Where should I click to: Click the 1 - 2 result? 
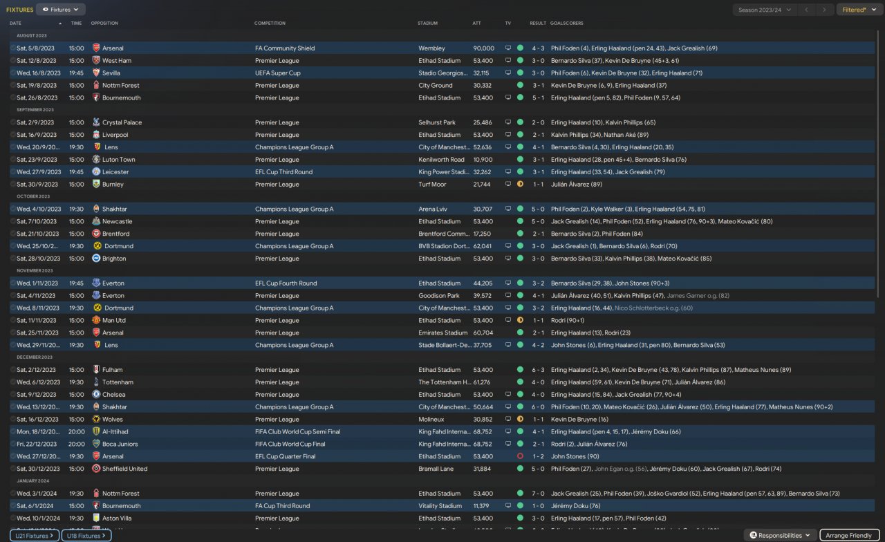coord(538,457)
